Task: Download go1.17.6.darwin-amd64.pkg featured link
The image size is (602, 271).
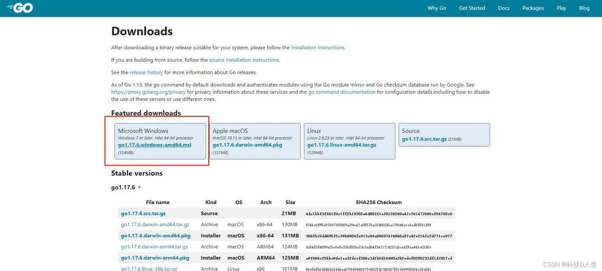Action: pyautogui.click(x=247, y=145)
